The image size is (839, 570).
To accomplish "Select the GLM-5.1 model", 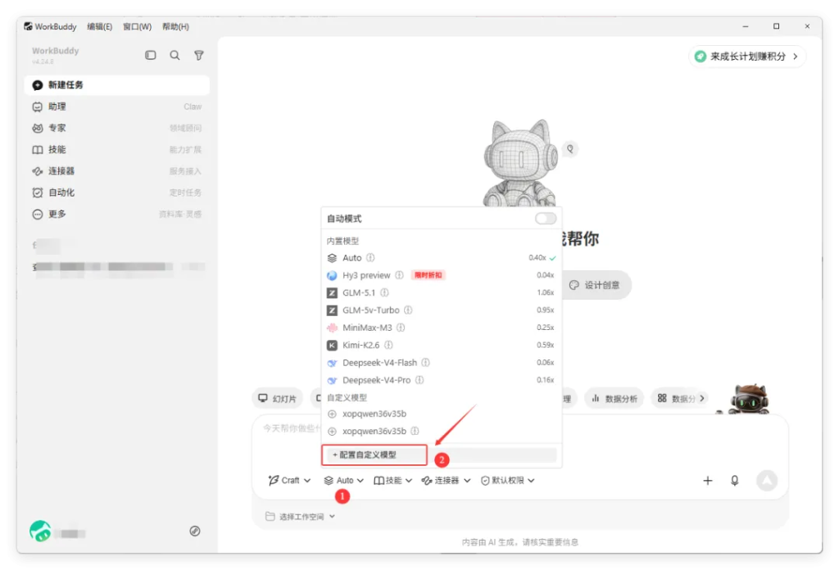I will point(442,292).
